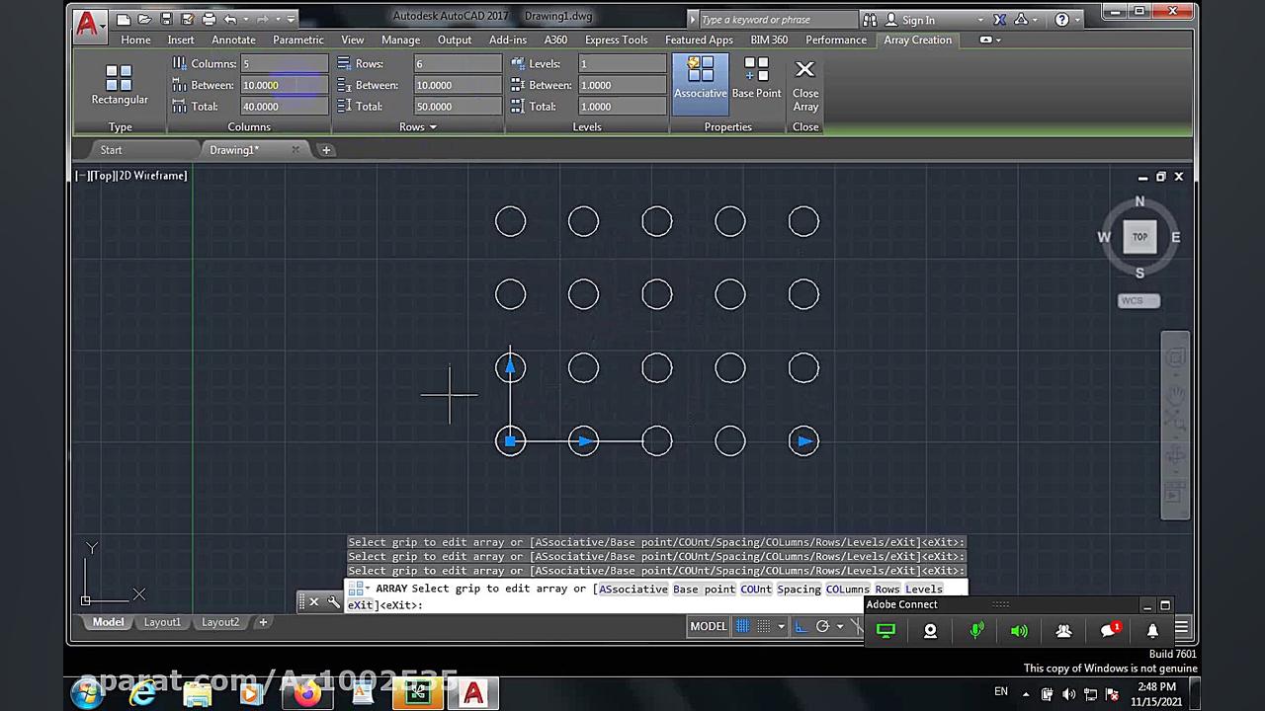Click the Undo arrow icon
The image size is (1265, 711).
tap(230, 19)
